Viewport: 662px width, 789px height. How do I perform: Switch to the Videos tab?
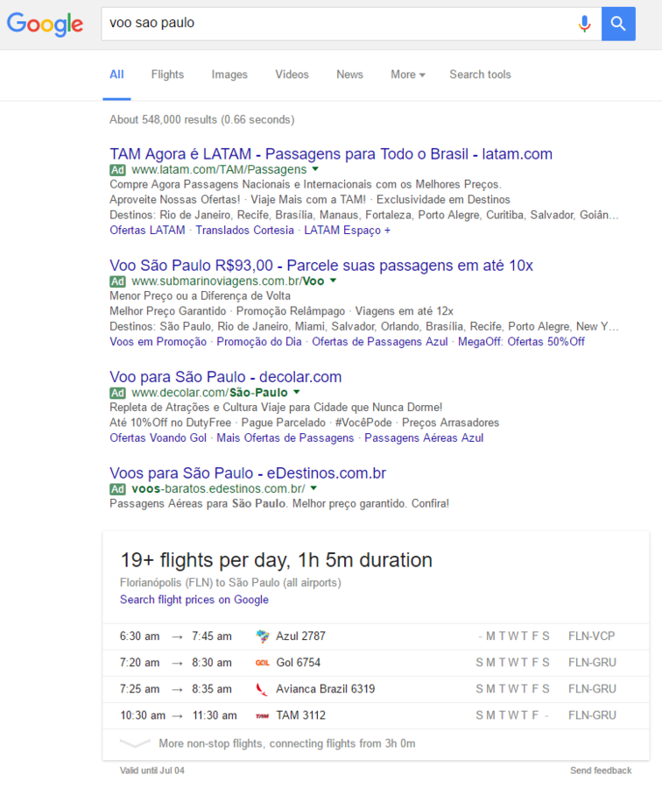[292, 75]
